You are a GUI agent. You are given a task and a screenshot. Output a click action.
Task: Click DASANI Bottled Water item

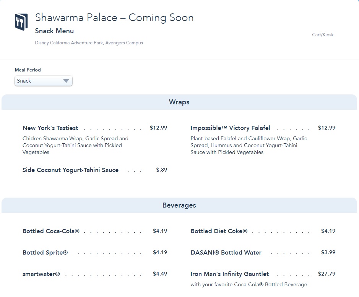pyautogui.click(x=226, y=253)
